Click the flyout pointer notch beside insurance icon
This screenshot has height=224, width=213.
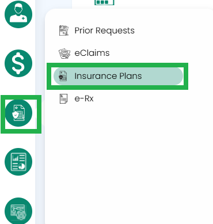(x=43, y=113)
